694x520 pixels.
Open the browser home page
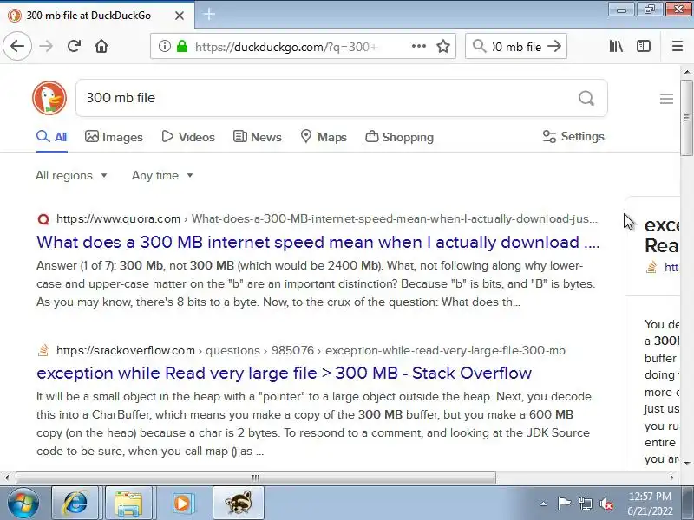coord(101,46)
